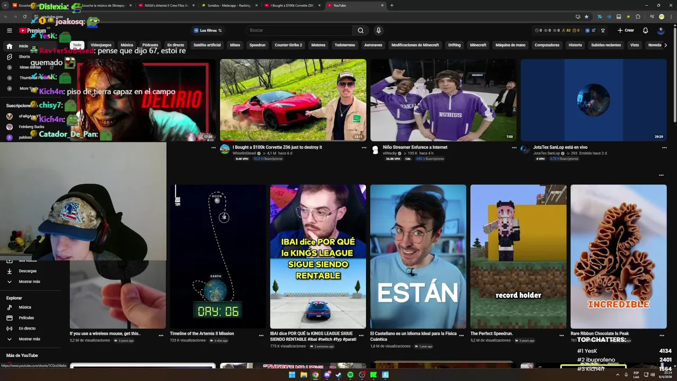
Task: Open the Shorts shelf options menu
Action: 661,175
